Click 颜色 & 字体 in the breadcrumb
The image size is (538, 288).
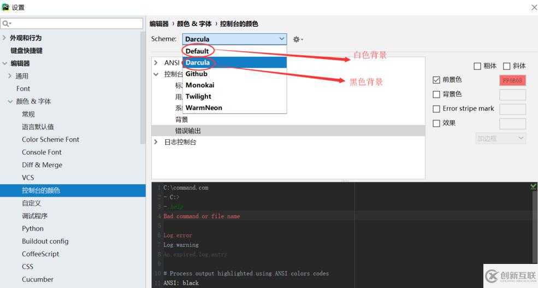[x=194, y=23]
